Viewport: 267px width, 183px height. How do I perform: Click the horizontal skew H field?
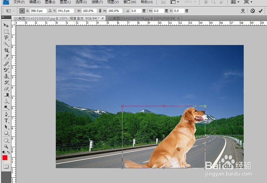point(158,11)
